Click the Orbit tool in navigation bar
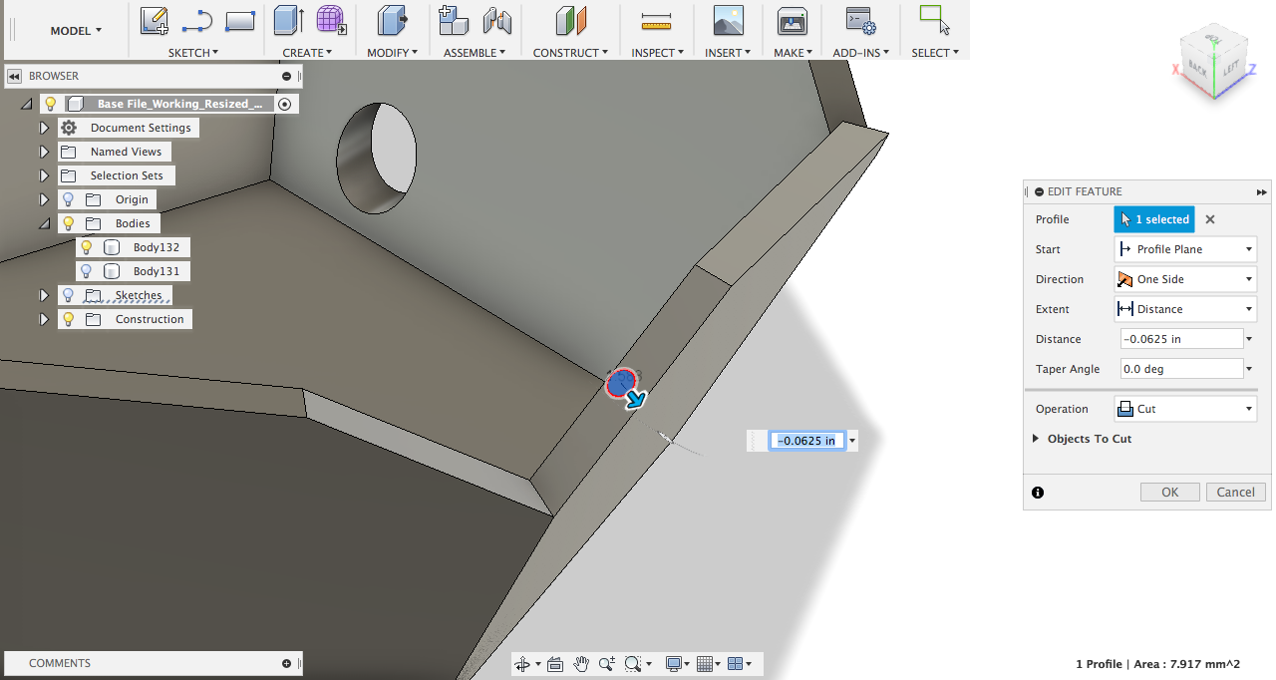The width and height of the screenshot is (1276, 680). click(x=524, y=664)
